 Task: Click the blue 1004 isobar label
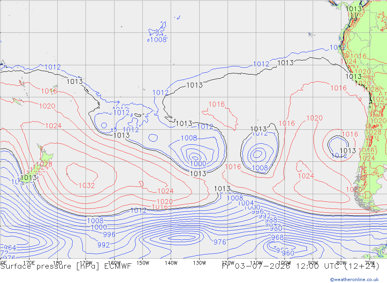246,203
